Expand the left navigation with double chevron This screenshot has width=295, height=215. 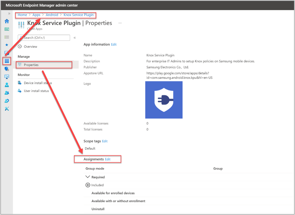coord(9,13)
